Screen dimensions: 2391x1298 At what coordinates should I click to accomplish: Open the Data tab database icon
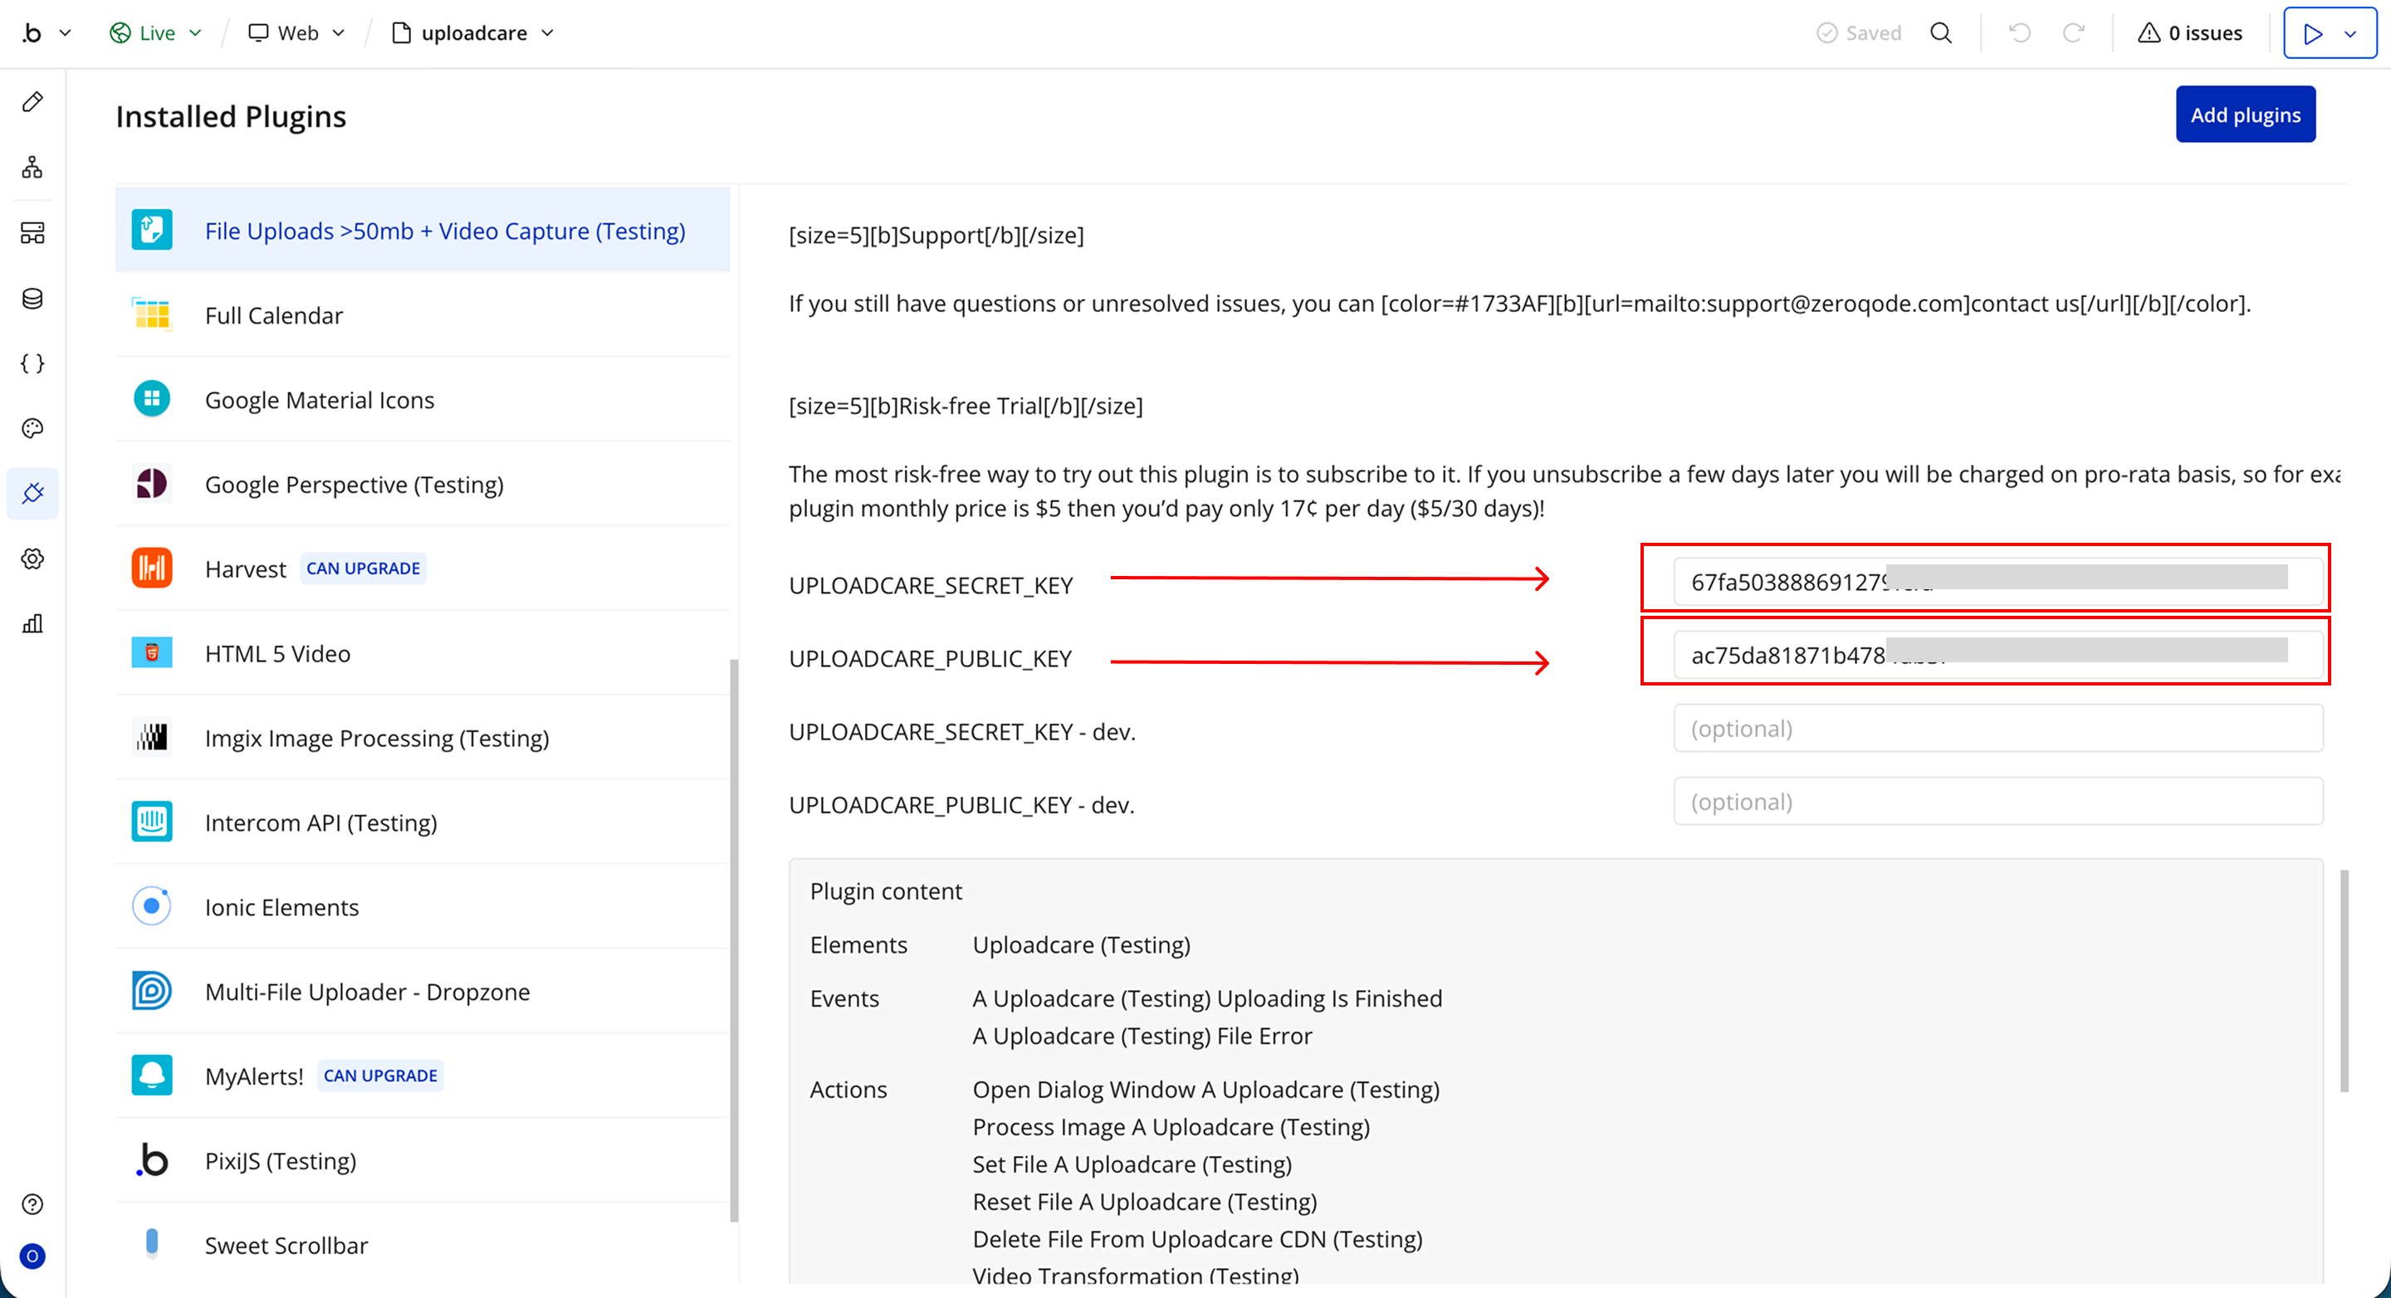coord(32,299)
